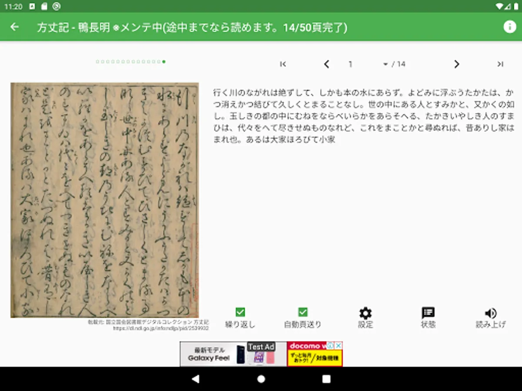The image size is (522, 391).
Task: Select the last filled page indicator dot
Action: point(164,62)
